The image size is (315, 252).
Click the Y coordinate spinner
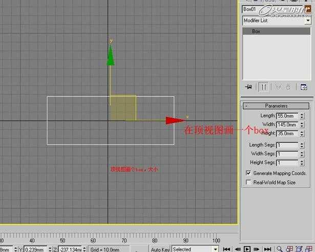tap(50, 249)
